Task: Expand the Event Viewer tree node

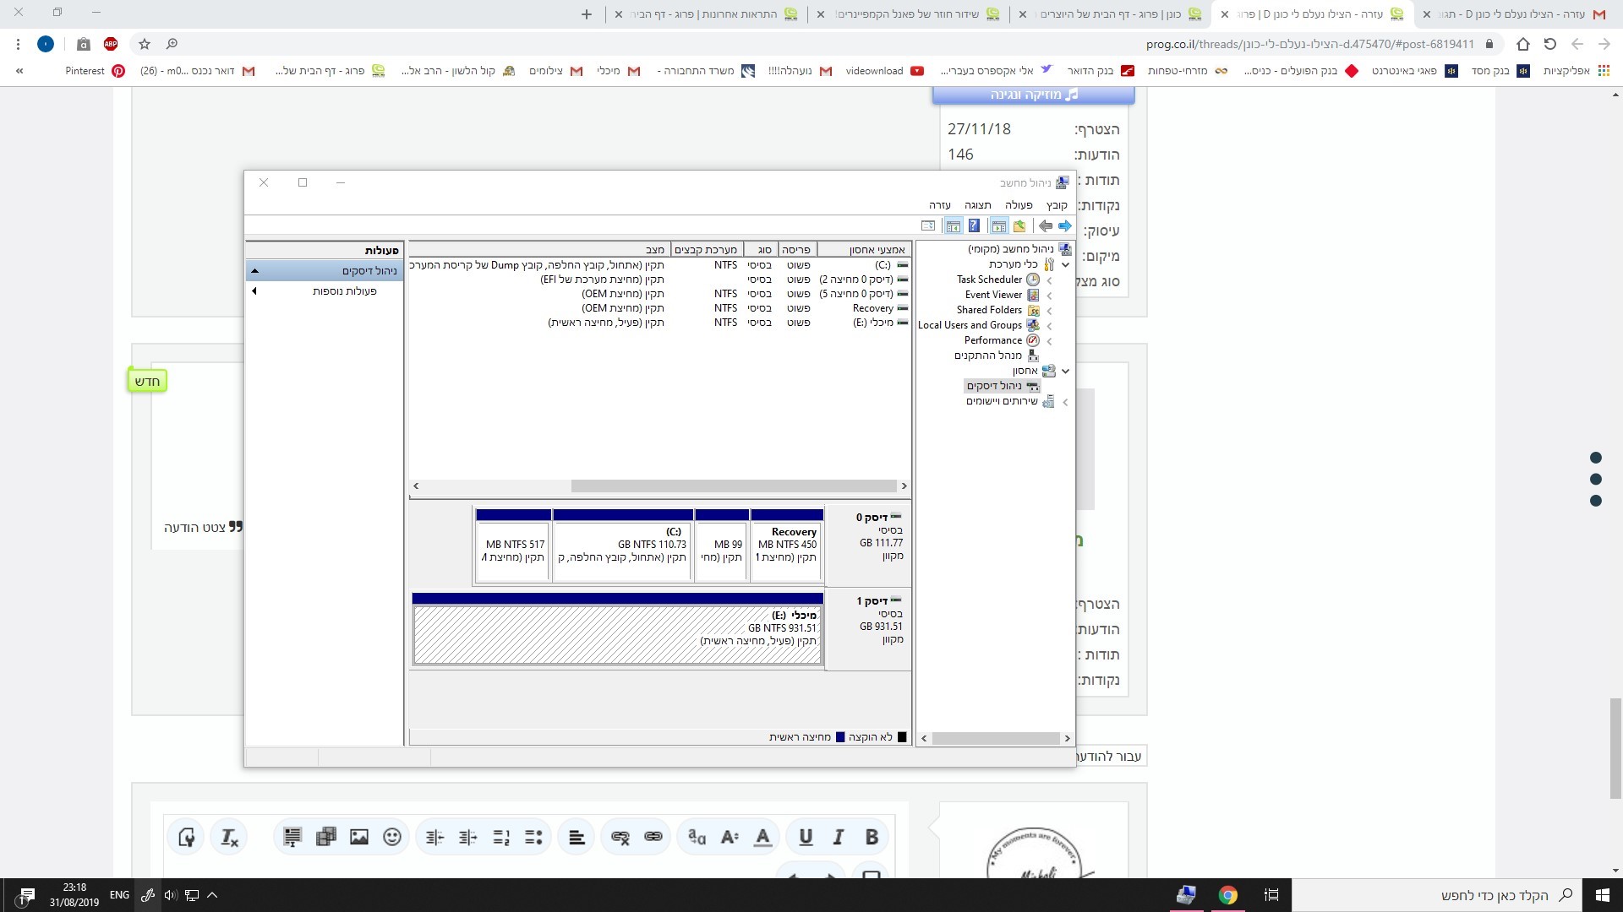Action: tap(1049, 296)
